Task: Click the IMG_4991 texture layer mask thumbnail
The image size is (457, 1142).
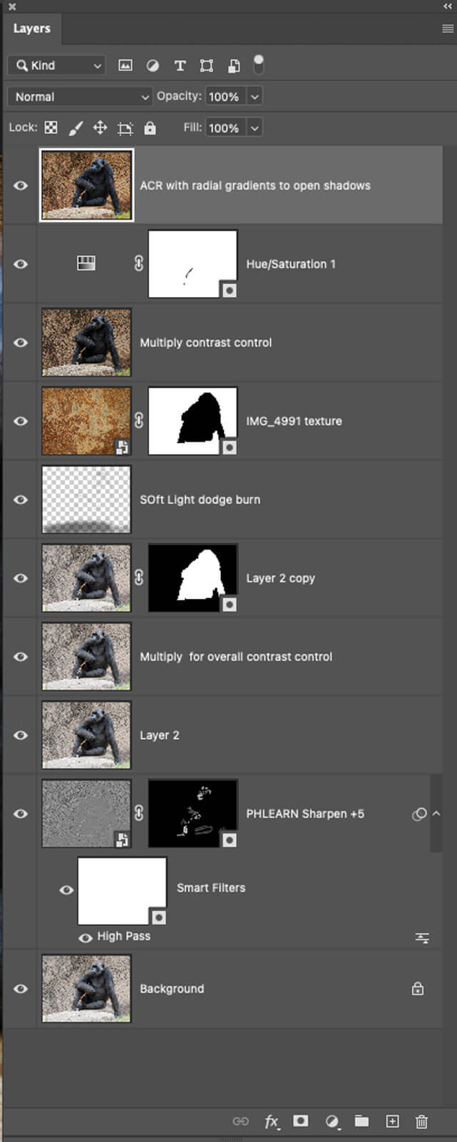Action: [192, 421]
